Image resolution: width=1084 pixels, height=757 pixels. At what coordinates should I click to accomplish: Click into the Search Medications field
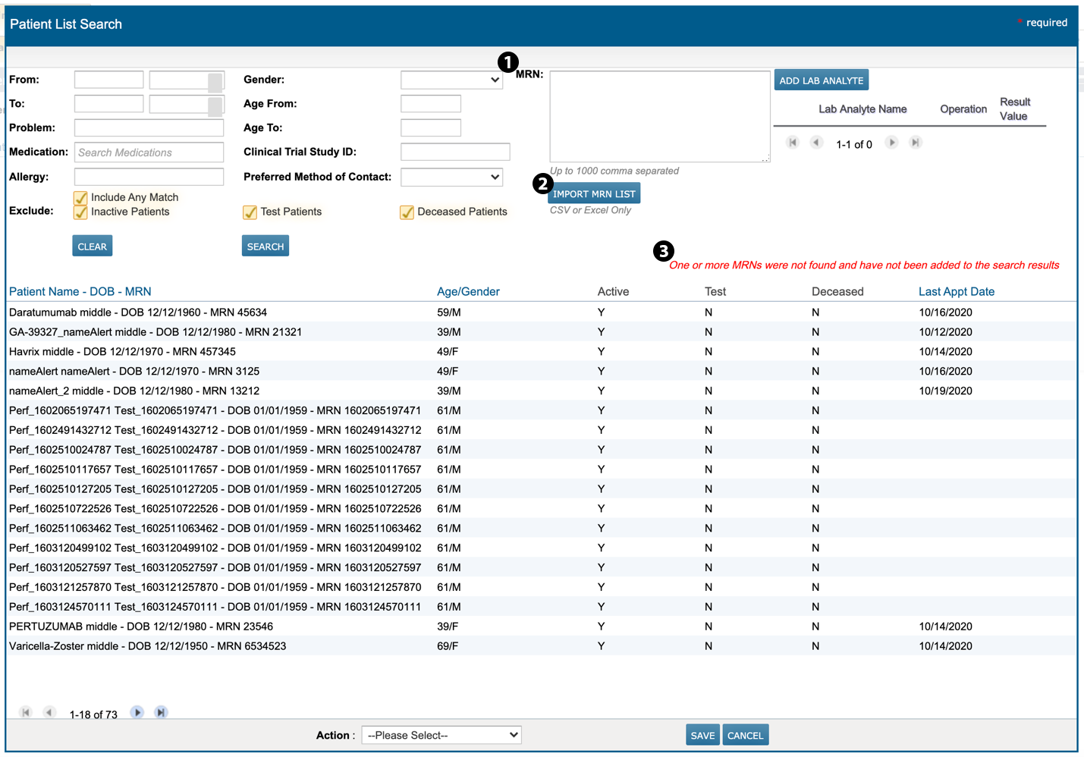149,152
